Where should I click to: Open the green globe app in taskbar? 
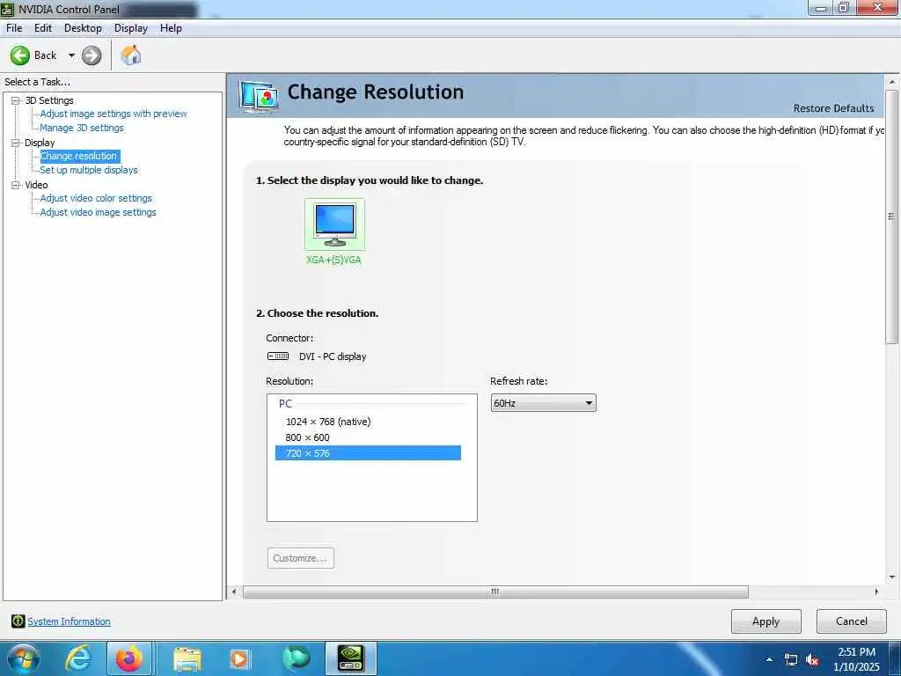point(296,658)
